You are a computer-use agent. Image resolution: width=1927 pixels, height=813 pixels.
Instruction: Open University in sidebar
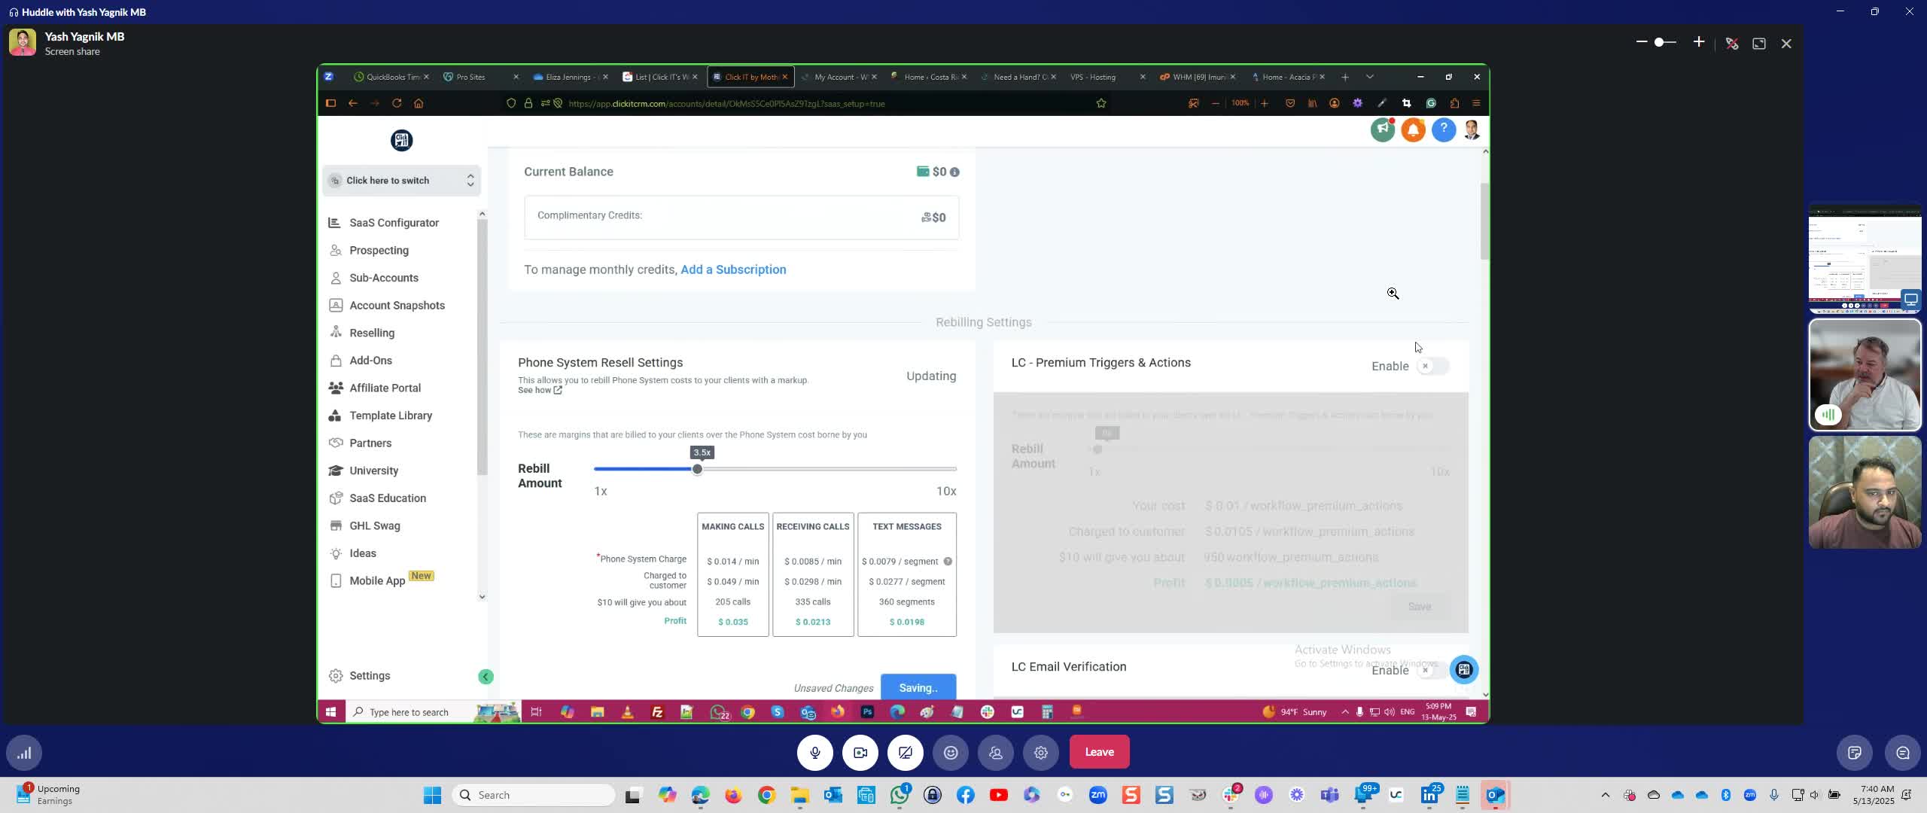pyautogui.click(x=373, y=470)
